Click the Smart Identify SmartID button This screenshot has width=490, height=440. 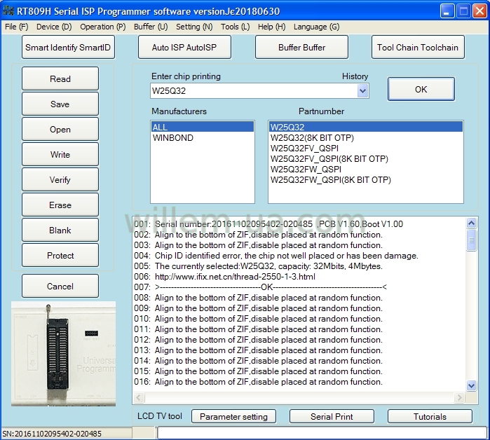[68, 47]
